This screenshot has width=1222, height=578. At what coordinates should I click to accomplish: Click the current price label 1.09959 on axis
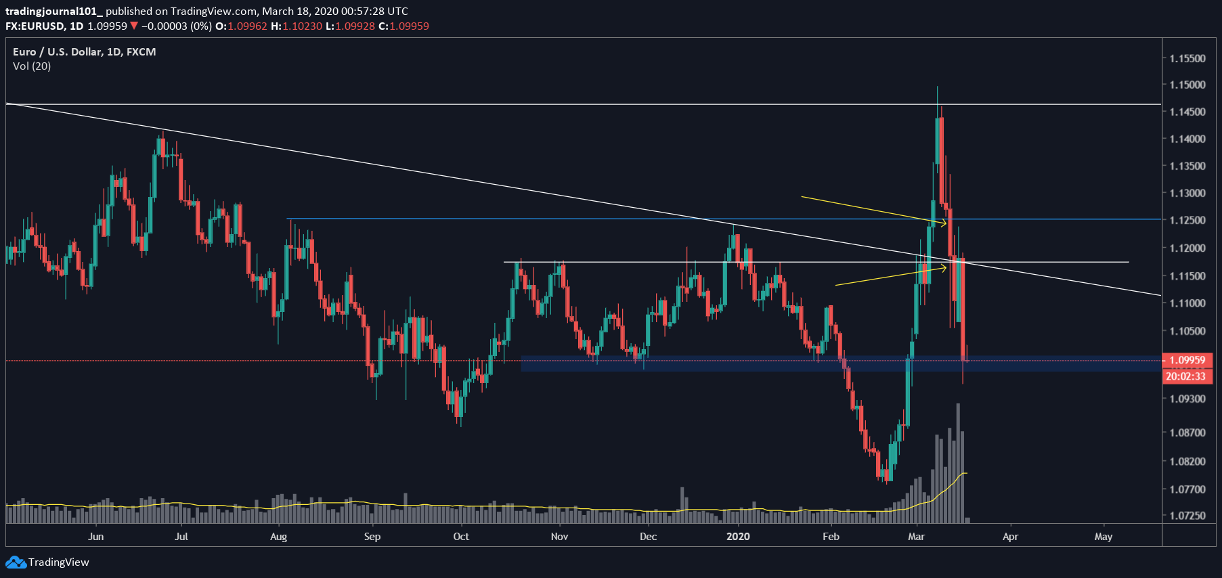tap(1187, 360)
